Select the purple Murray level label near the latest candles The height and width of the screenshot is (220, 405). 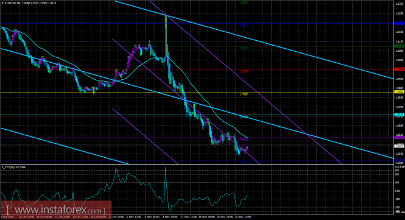(x=244, y=140)
